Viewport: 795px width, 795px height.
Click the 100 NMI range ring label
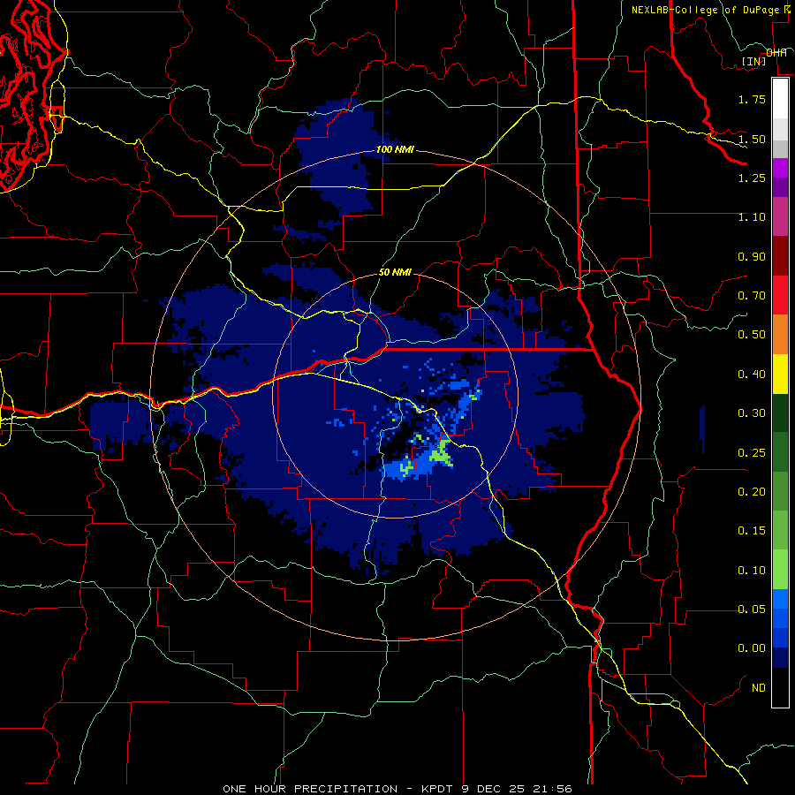[395, 149]
